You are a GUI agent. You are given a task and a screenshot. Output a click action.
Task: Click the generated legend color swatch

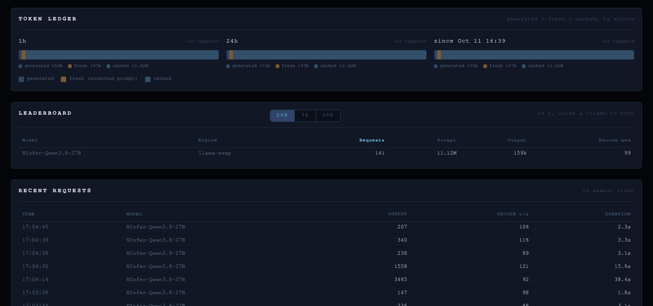21,79
